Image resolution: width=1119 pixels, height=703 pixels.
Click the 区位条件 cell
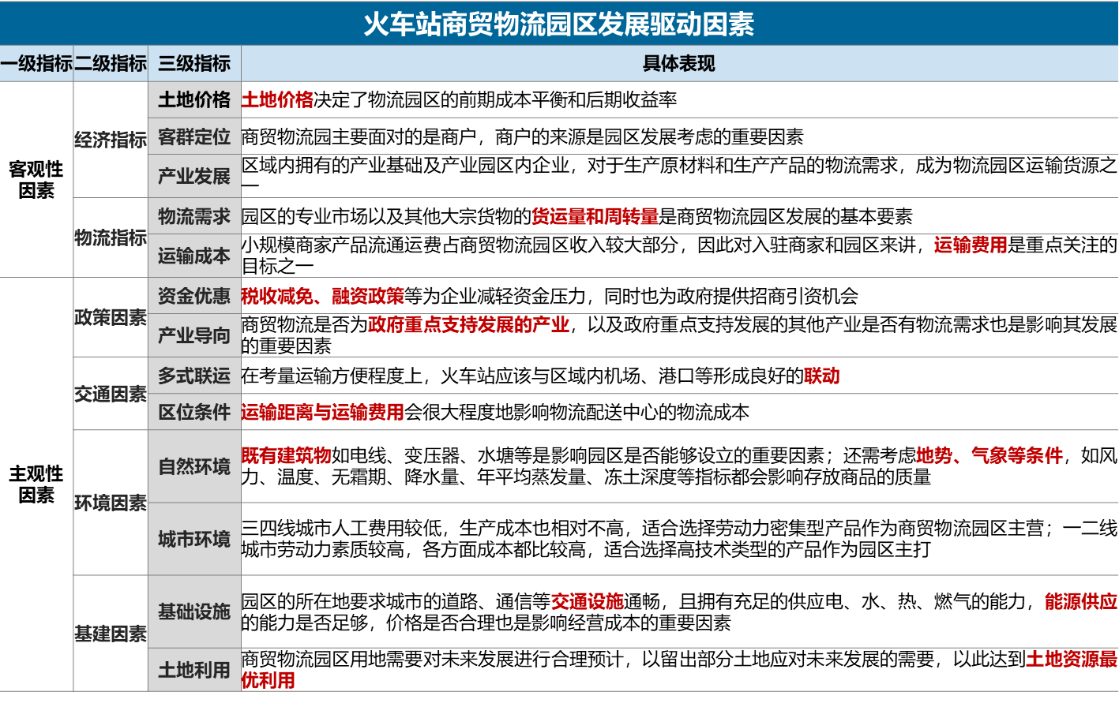[x=194, y=412]
